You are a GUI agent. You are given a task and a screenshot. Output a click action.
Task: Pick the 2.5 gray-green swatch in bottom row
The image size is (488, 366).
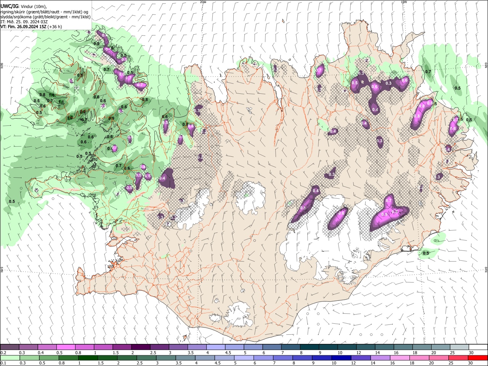(x=146, y=358)
